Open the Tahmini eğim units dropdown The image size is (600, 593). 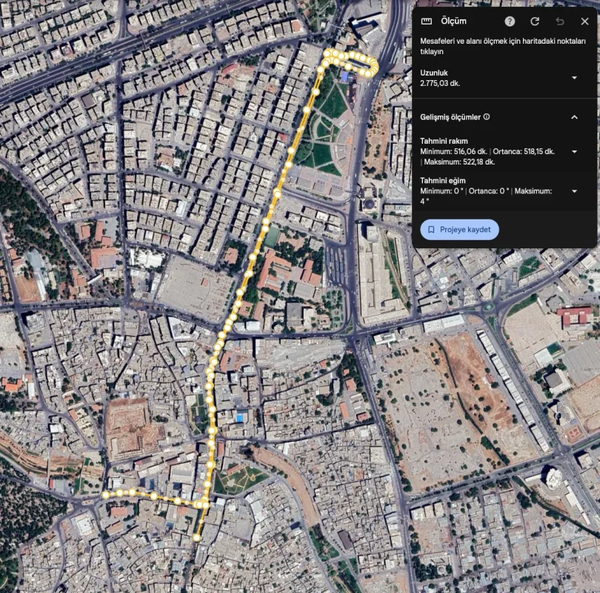tap(574, 191)
